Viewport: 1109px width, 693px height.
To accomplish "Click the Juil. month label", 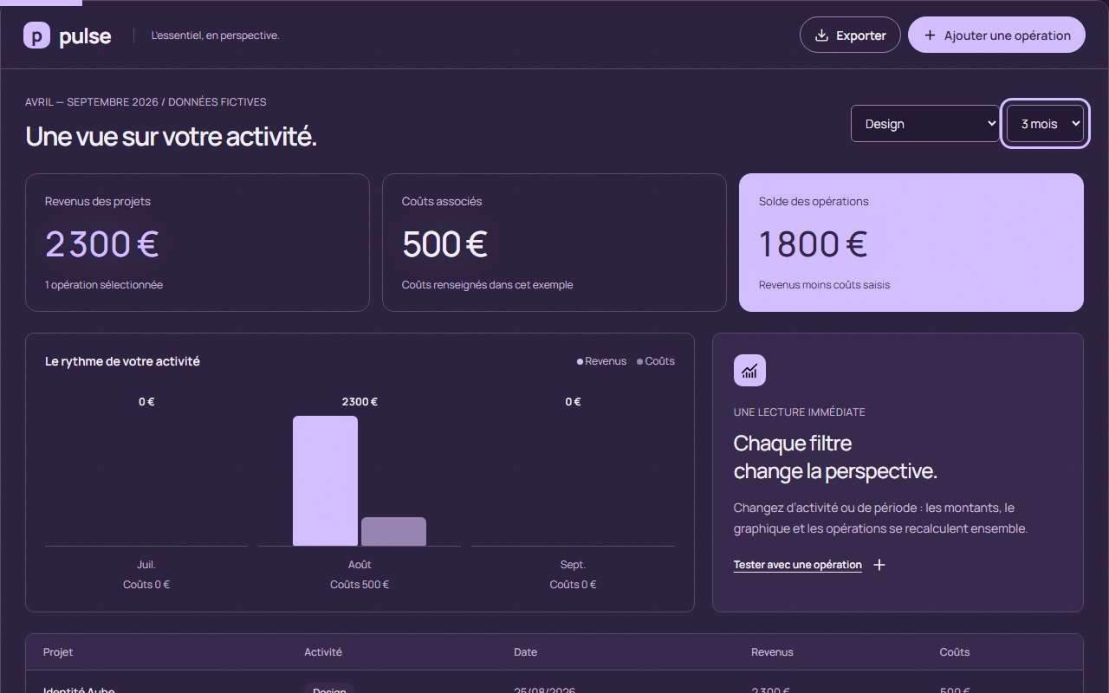I will tap(146, 565).
